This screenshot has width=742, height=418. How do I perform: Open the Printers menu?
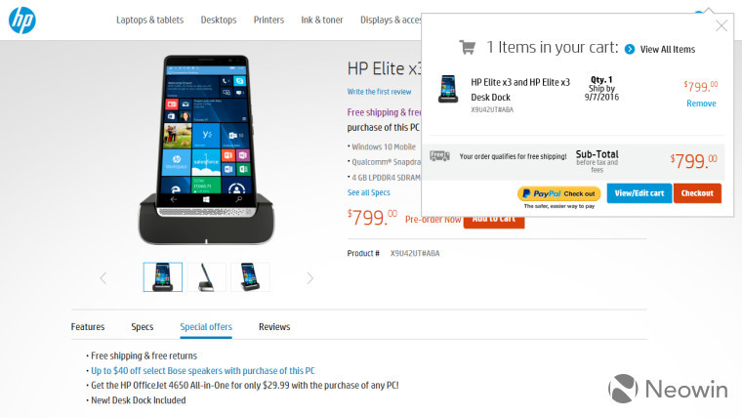[268, 20]
